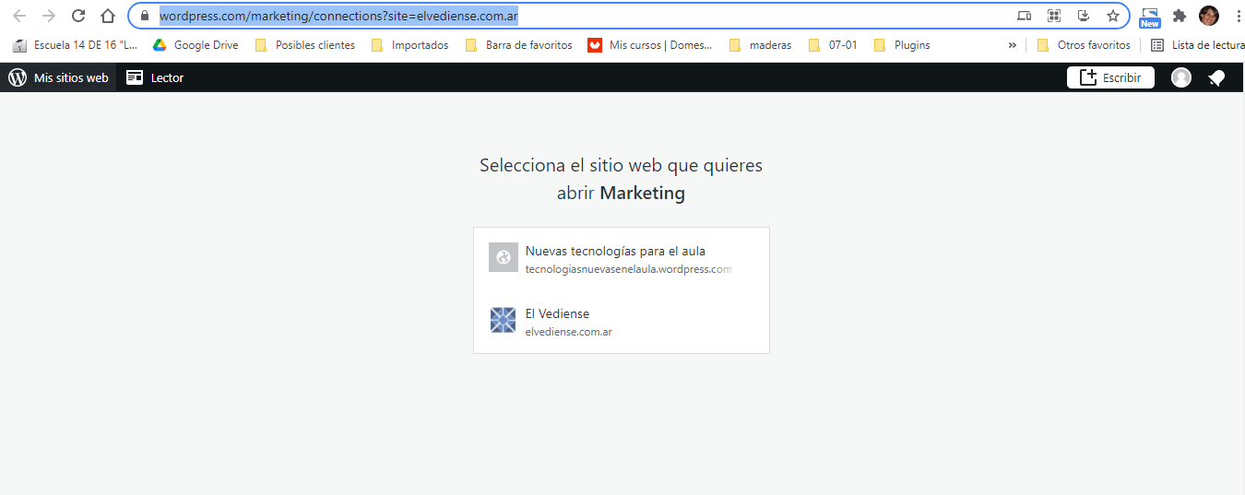The height and width of the screenshot is (495, 1245).
Task: Open the QR code icon in address bar
Action: click(1054, 16)
